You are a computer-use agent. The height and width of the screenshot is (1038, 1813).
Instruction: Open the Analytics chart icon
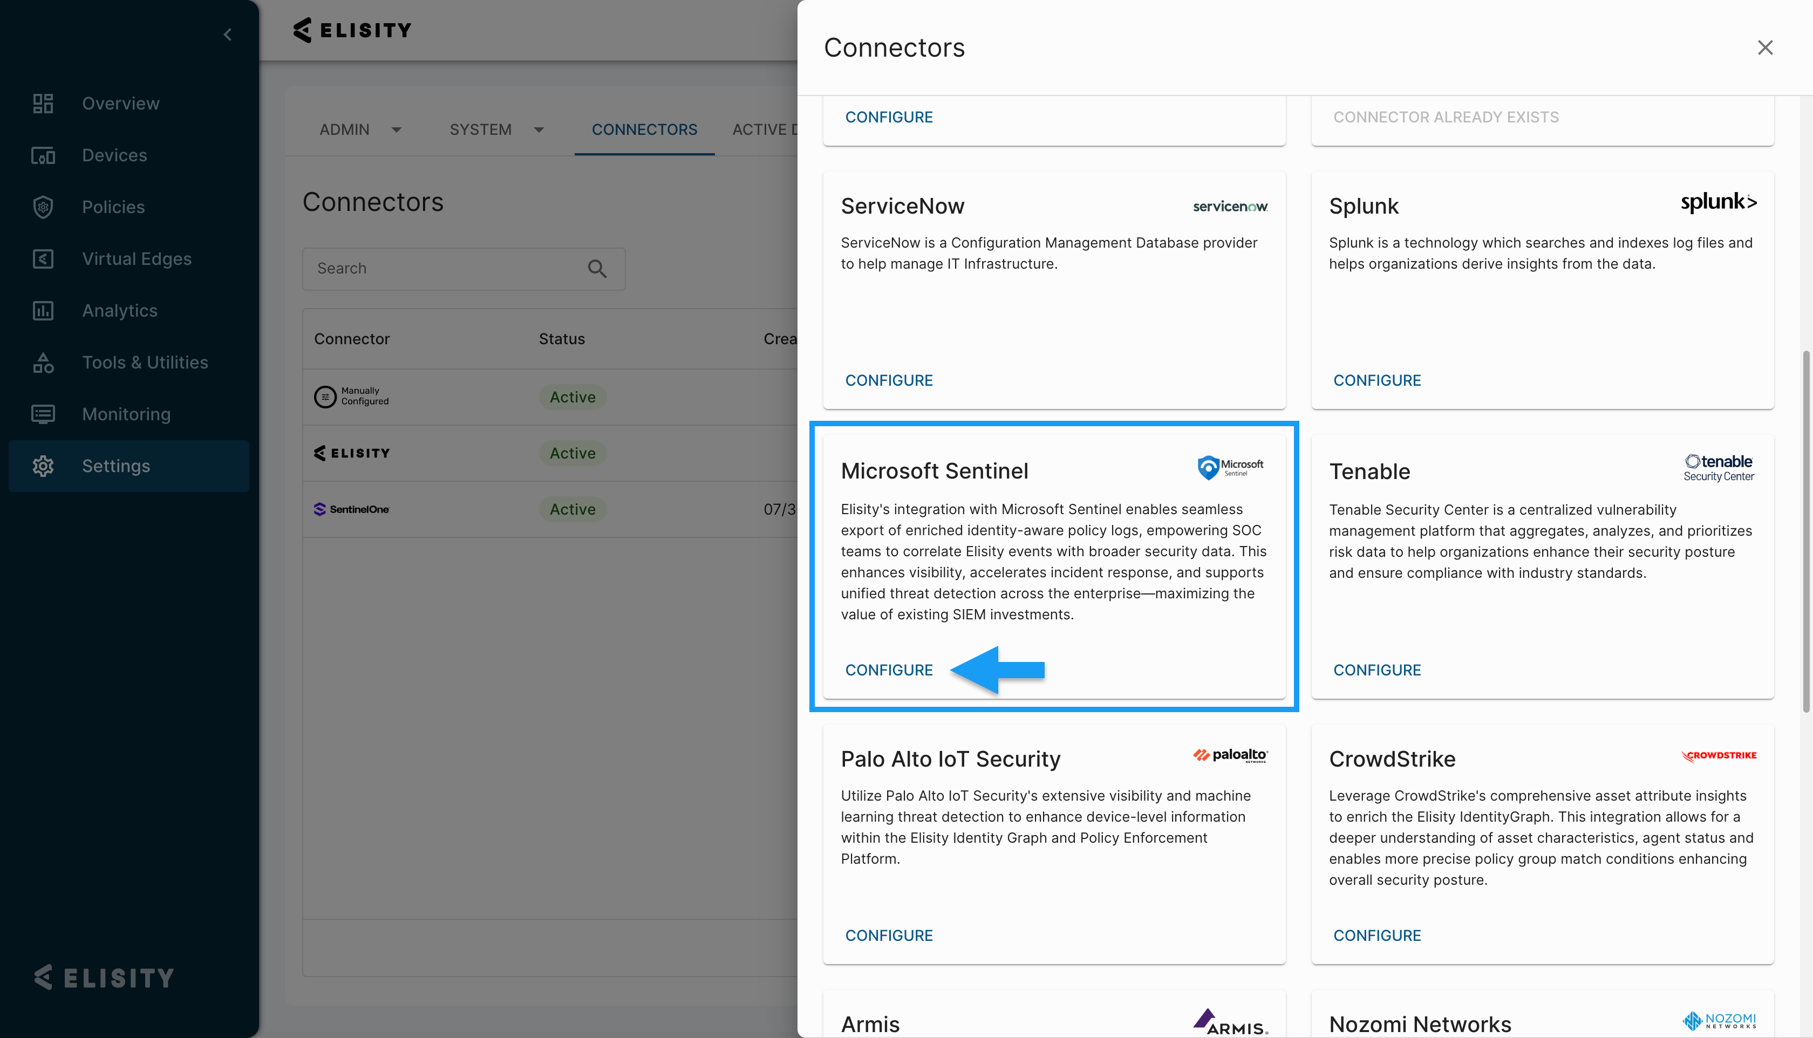tap(43, 311)
